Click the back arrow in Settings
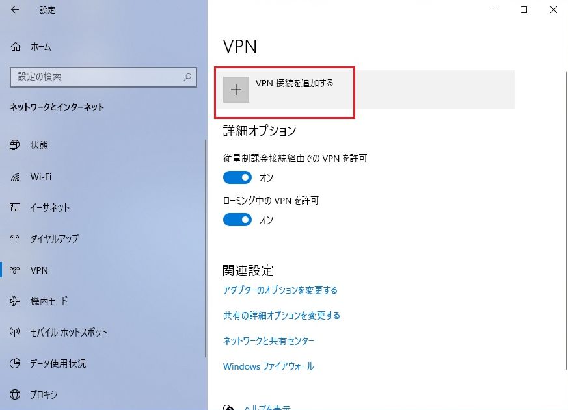This screenshot has width=568, height=410. click(x=15, y=10)
